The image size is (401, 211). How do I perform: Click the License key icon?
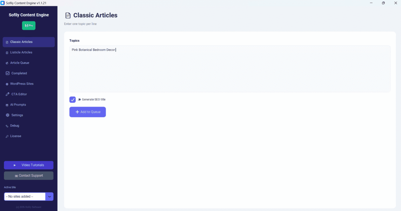click(7, 136)
